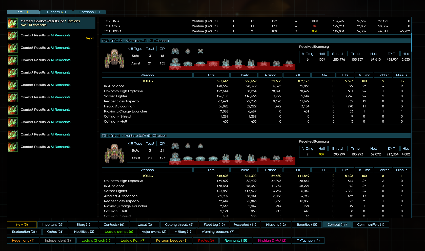The height and width of the screenshot is (251, 425).
Task: Click the TG1-HVD-1 row in the ship list
Action: click(256, 31)
